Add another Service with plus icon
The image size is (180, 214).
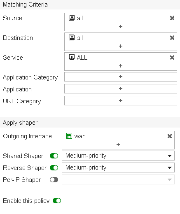click(x=121, y=66)
